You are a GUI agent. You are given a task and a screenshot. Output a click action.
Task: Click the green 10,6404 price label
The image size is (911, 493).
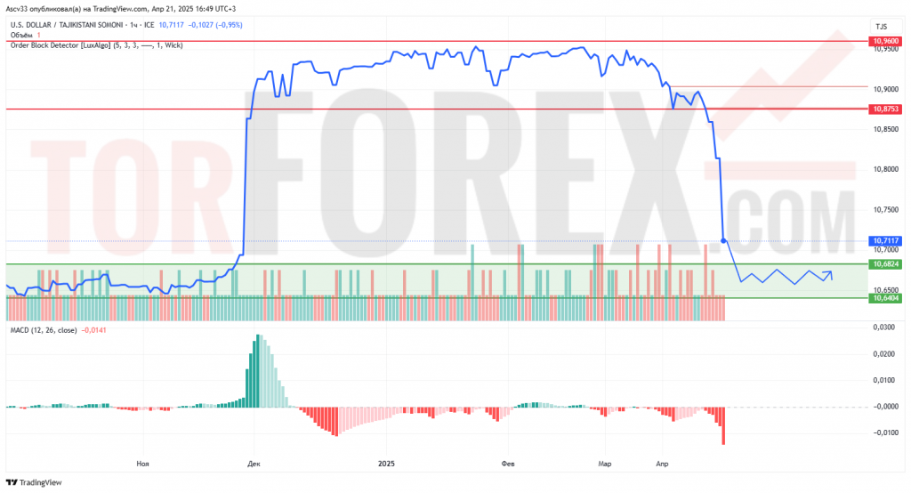(x=886, y=298)
